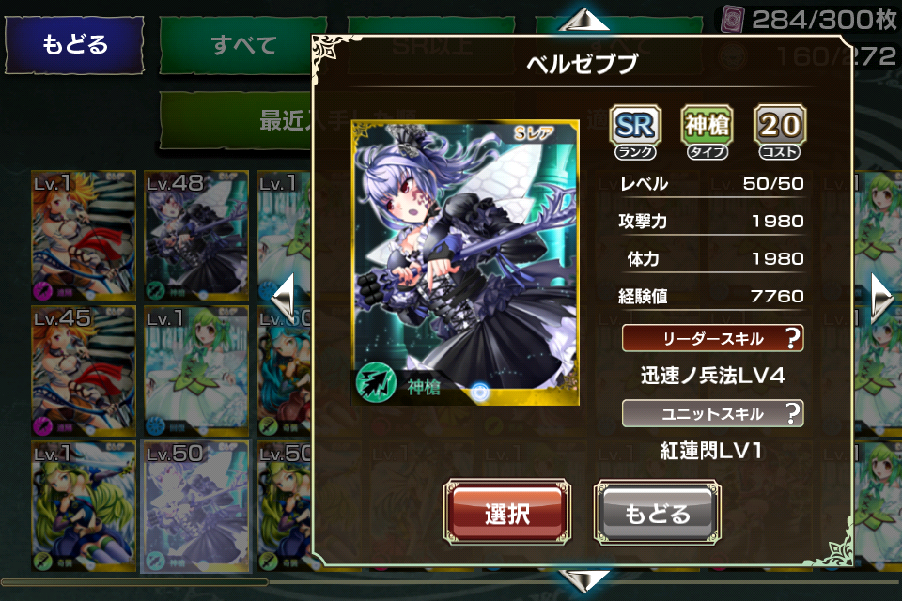Show previous card with left arrow
The height and width of the screenshot is (601, 902).
284,298
